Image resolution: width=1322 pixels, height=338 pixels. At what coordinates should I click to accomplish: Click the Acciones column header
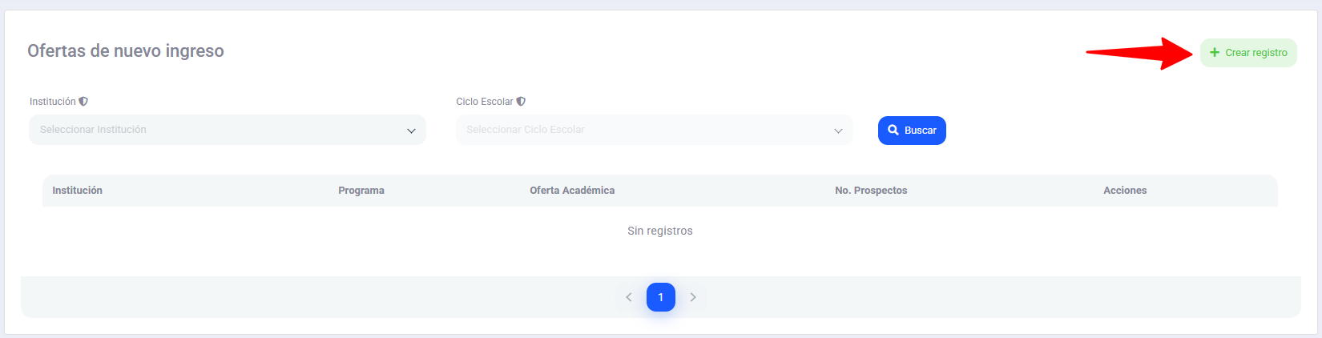coord(1125,191)
